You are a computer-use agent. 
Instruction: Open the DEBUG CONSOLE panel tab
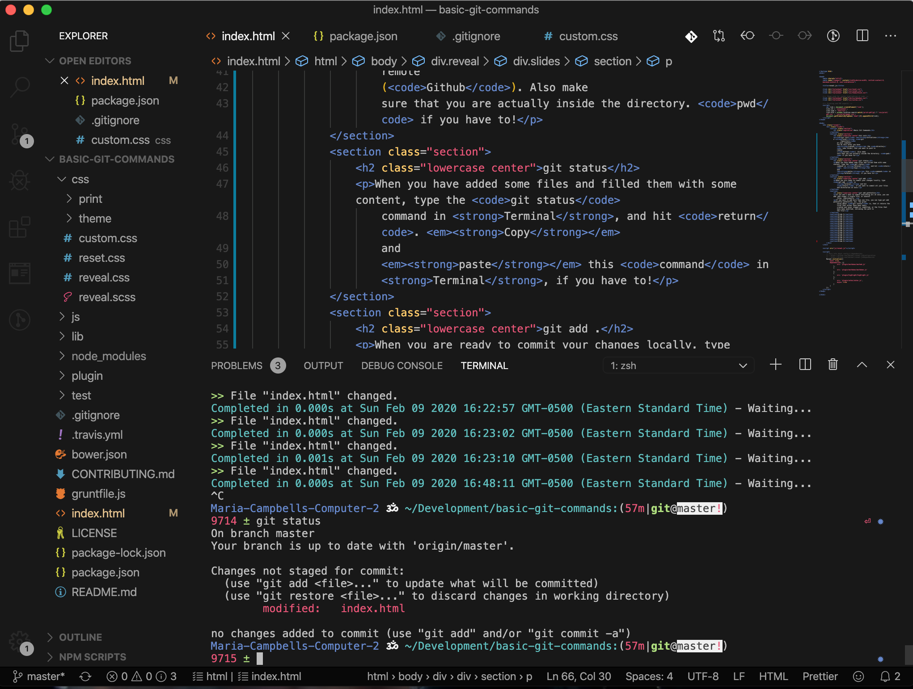[402, 365]
